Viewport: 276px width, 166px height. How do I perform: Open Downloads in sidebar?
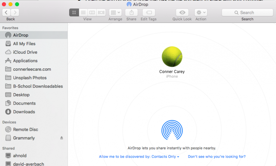[x=34, y=112]
